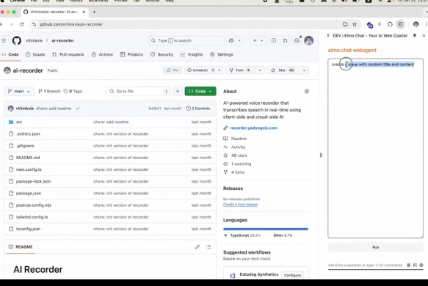Open the notifications inbox icon

[297, 40]
